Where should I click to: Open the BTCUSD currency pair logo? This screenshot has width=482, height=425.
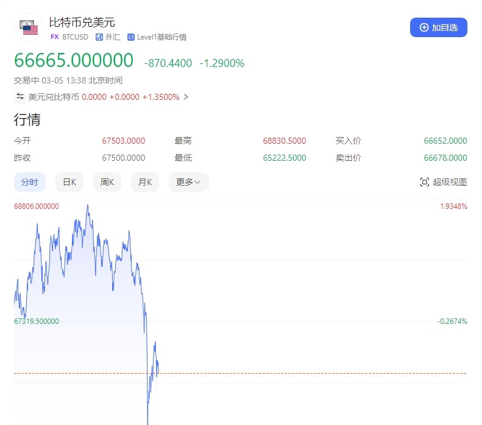pos(29,27)
